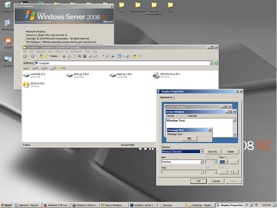
Task: Click the Folders toolbar button
Action: 52,56
